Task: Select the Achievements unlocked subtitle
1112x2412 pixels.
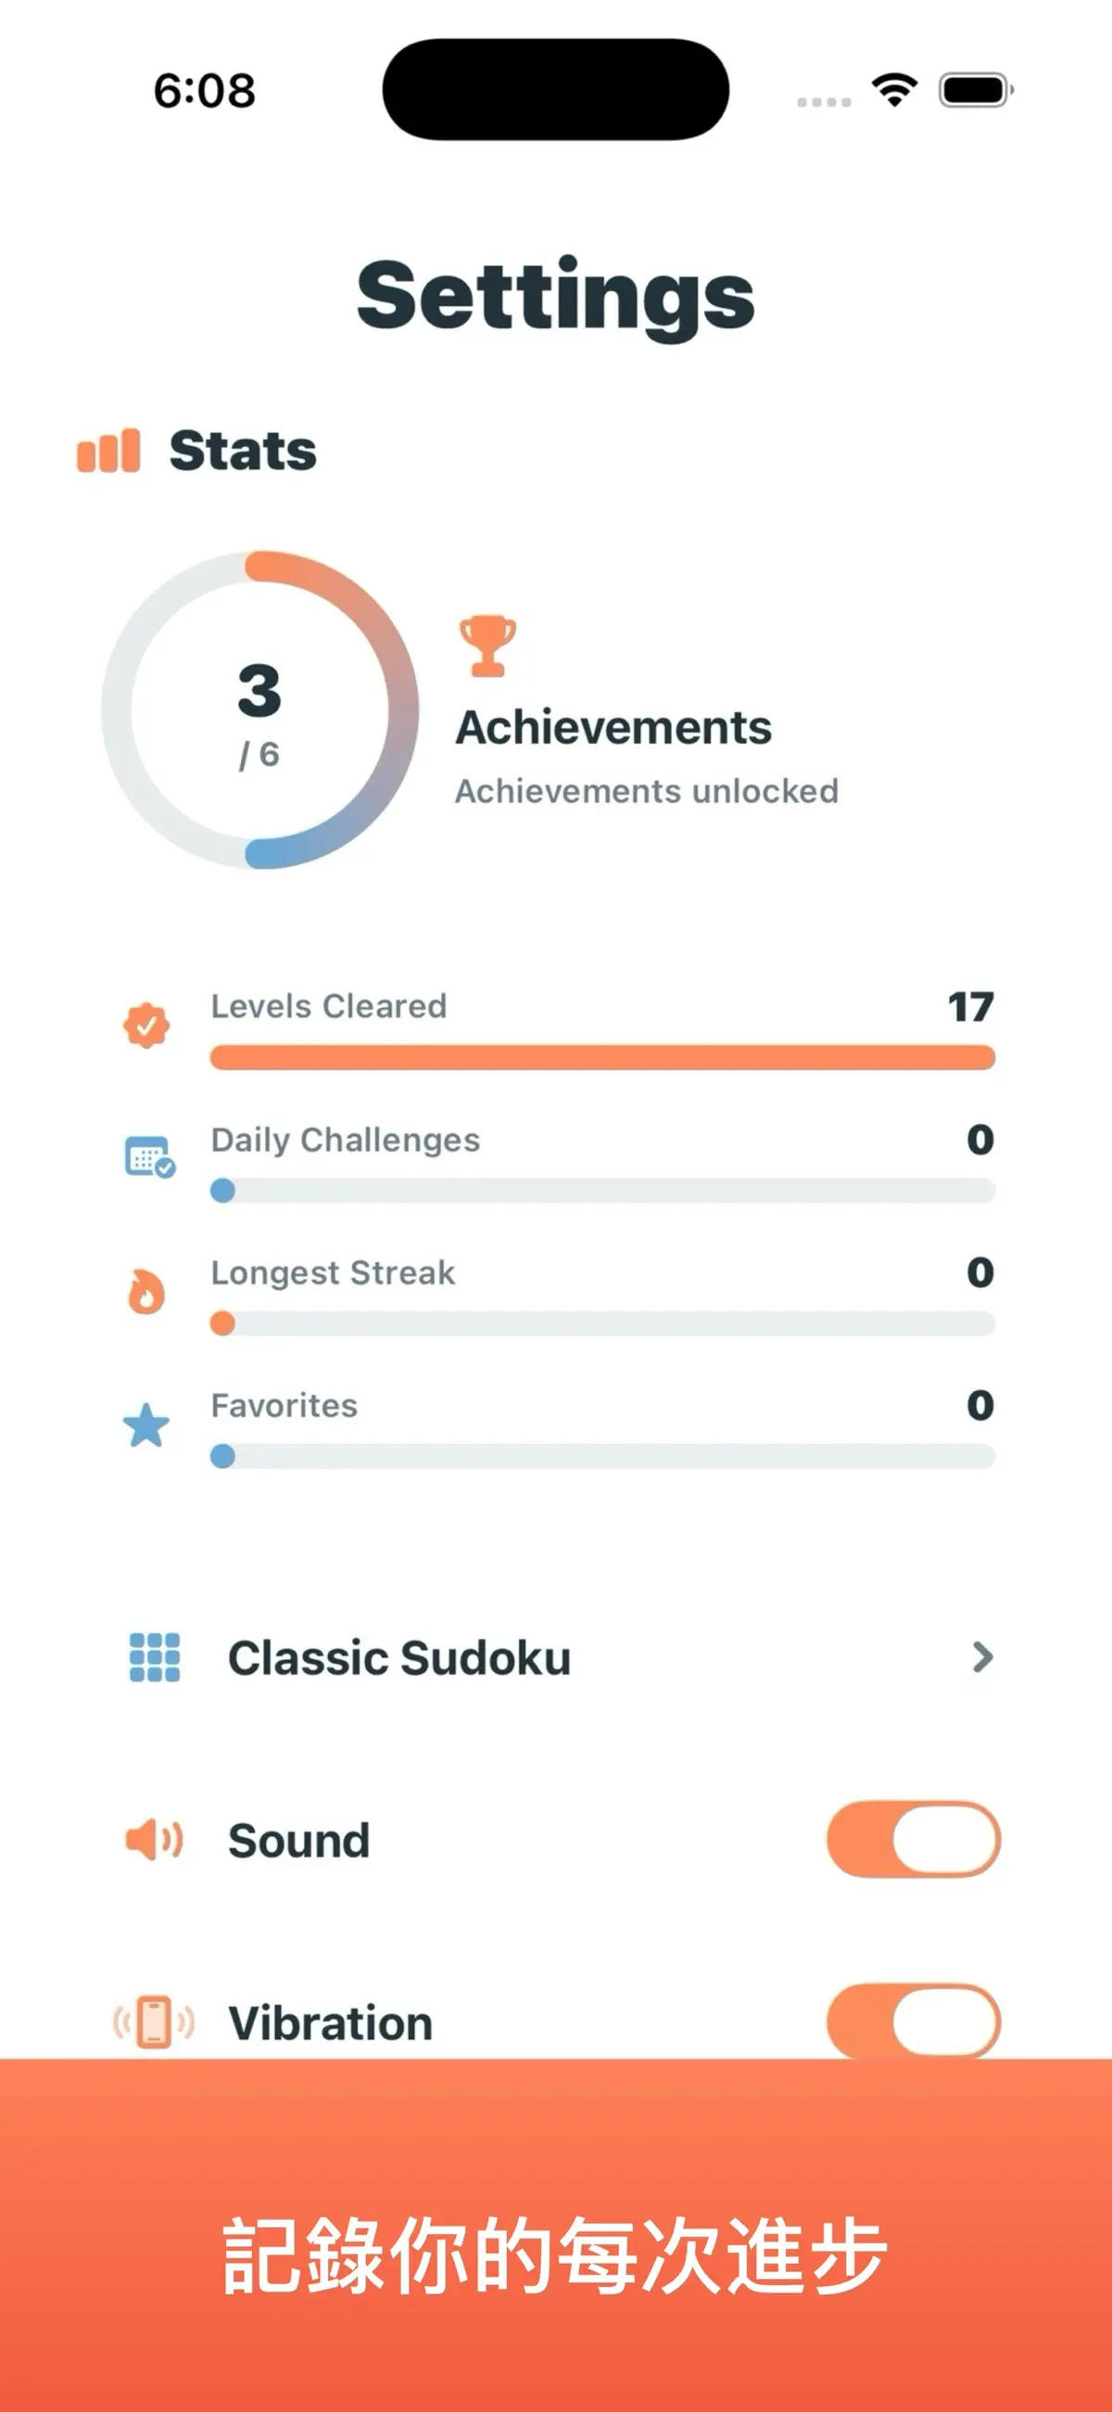Action: [x=647, y=791]
